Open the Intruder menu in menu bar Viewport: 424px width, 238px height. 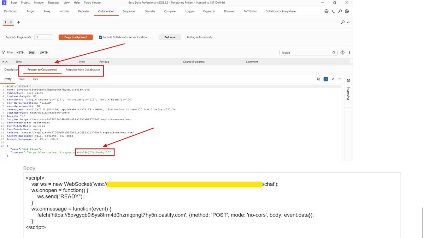coord(38,2)
